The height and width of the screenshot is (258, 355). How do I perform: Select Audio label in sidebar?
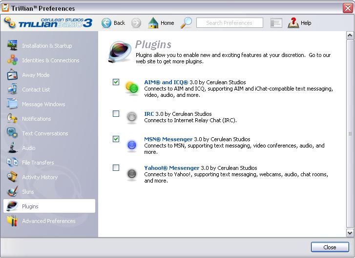tap(29, 148)
